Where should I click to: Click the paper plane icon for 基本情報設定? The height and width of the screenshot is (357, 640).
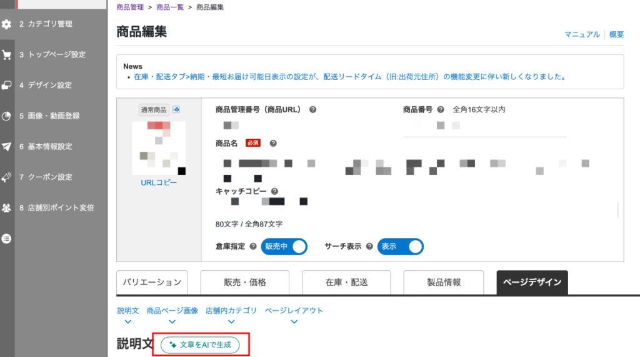point(7,147)
